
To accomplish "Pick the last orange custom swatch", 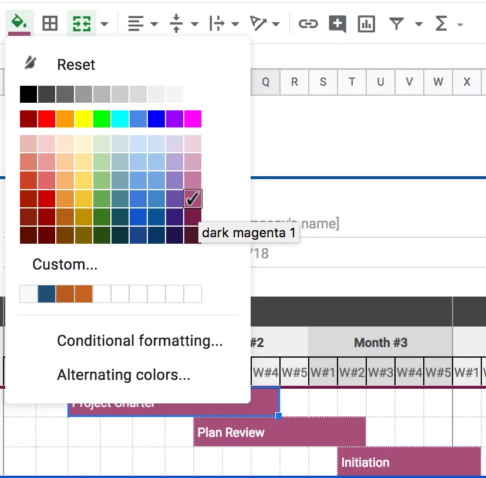I will (x=83, y=294).
